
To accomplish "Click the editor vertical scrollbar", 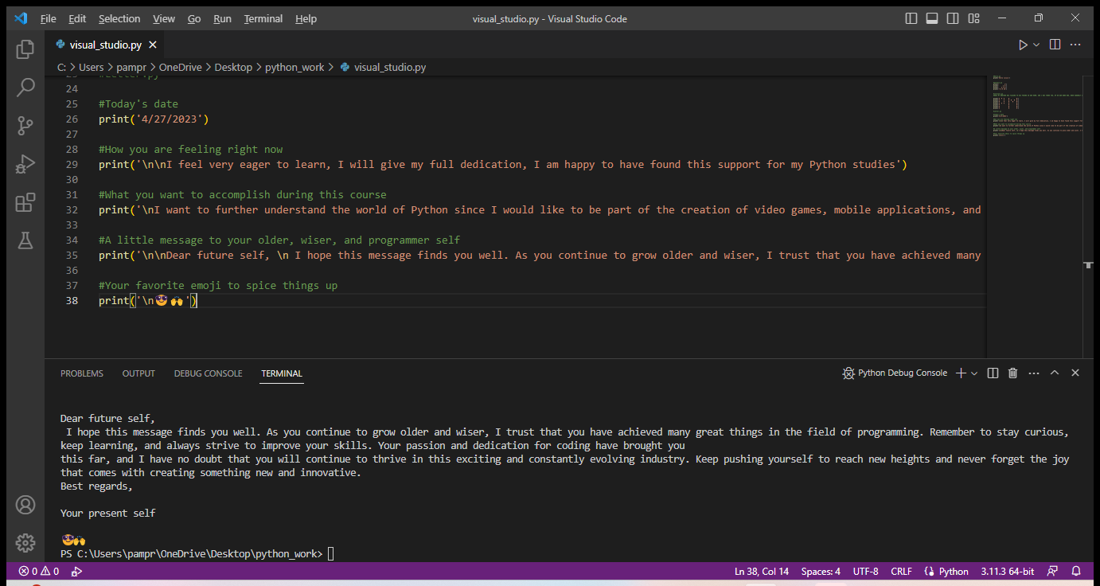I will 1088,217.
